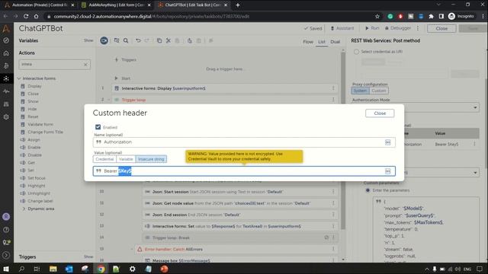The height and width of the screenshot is (274, 488).
Task: Open the user profile icon in sidebar
Action: 6,216
